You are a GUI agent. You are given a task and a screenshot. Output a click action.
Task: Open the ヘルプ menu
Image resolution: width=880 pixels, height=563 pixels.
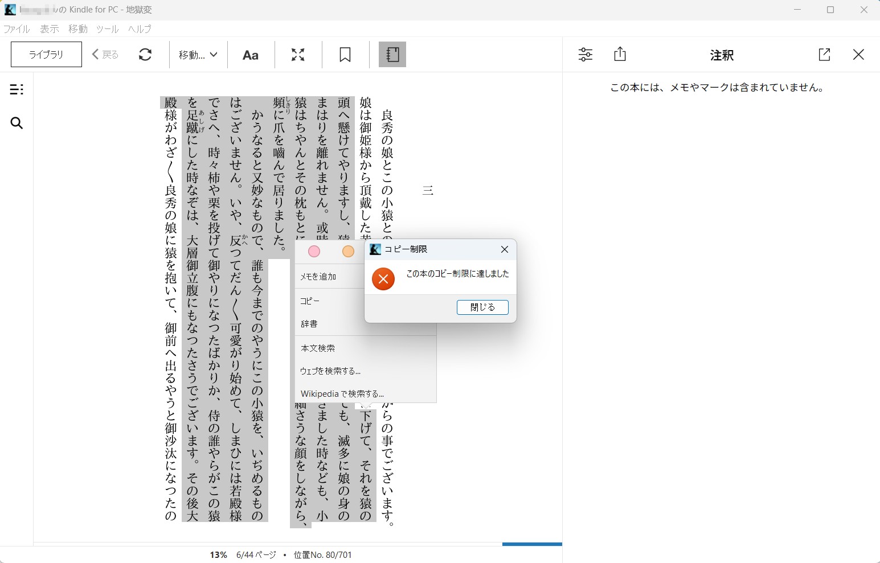coord(140,29)
